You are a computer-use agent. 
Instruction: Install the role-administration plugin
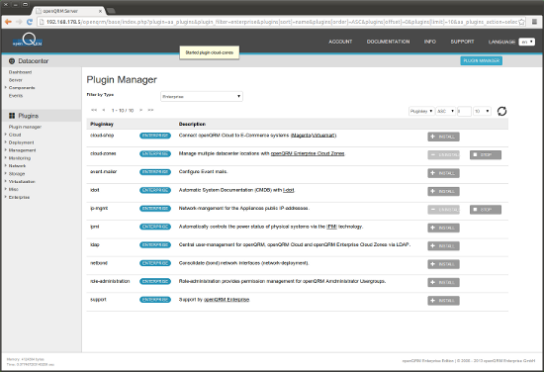point(443,283)
